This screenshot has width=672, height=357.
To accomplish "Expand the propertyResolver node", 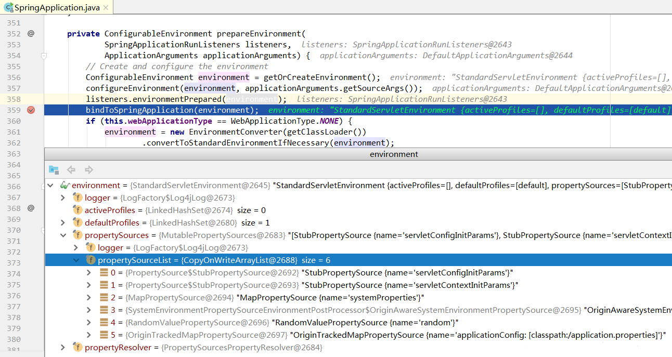I will coord(63,348).
